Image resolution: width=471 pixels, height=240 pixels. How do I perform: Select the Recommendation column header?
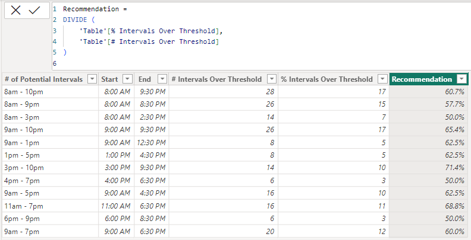(422, 79)
